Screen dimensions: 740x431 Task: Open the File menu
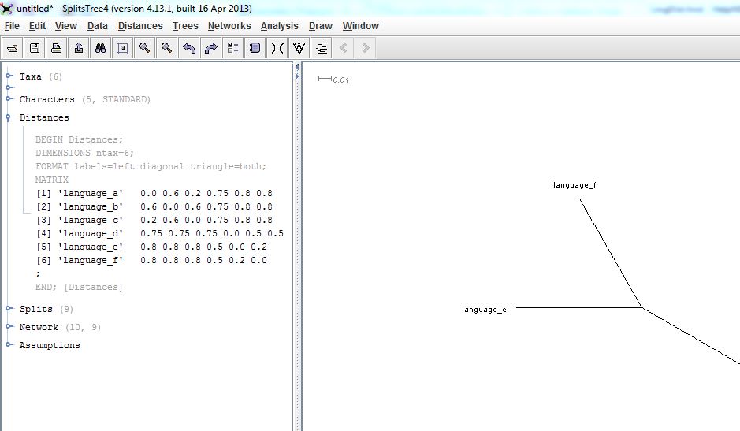(13, 26)
